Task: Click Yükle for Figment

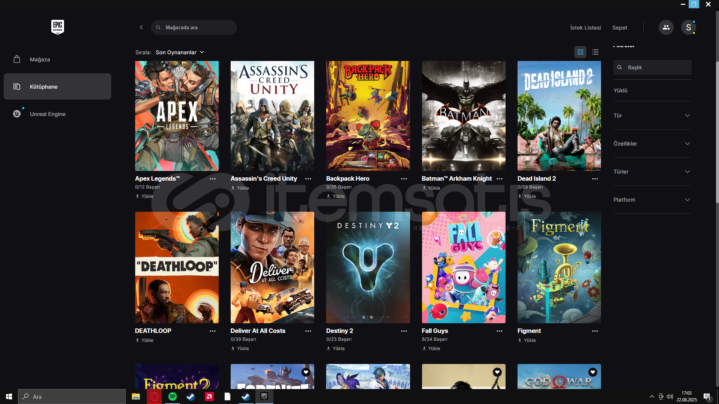Action: pos(527,340)
